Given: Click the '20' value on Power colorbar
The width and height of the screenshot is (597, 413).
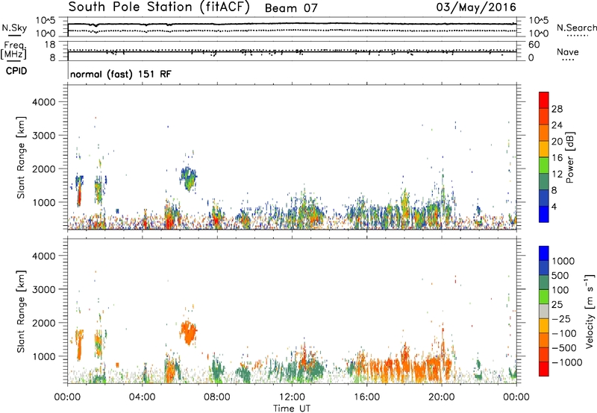Looking at the screenshot, I should point(557,142).
